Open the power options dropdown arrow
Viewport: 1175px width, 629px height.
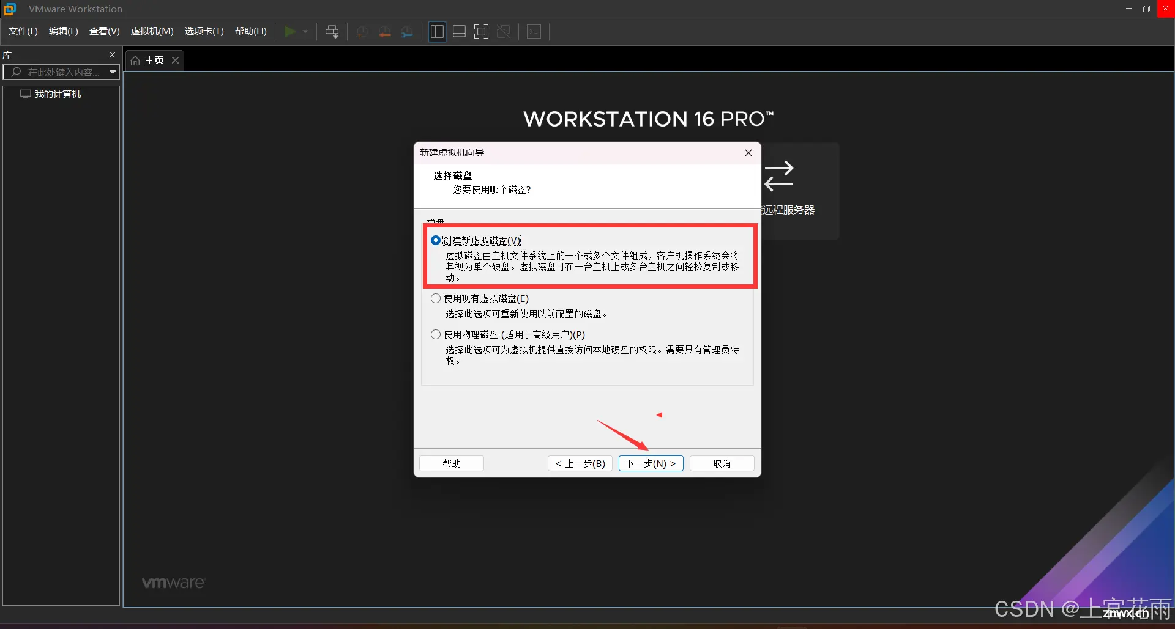[x=305, y=32]
